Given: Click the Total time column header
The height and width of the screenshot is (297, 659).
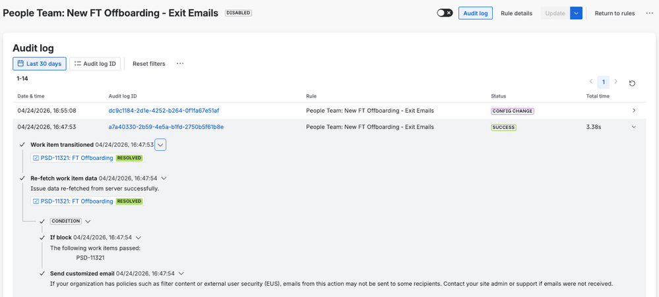Looking at the screenshot, I should pos(598,96).
